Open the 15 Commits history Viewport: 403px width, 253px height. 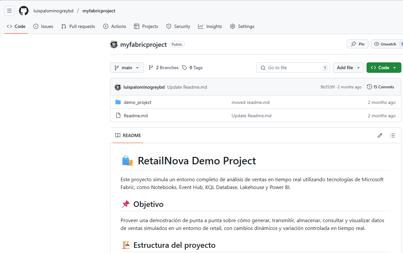coord(381,87)
